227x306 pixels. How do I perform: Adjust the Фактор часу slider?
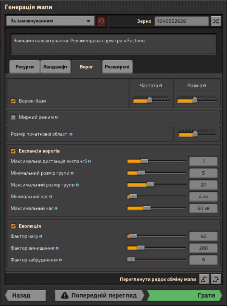(x=156, y=236)
